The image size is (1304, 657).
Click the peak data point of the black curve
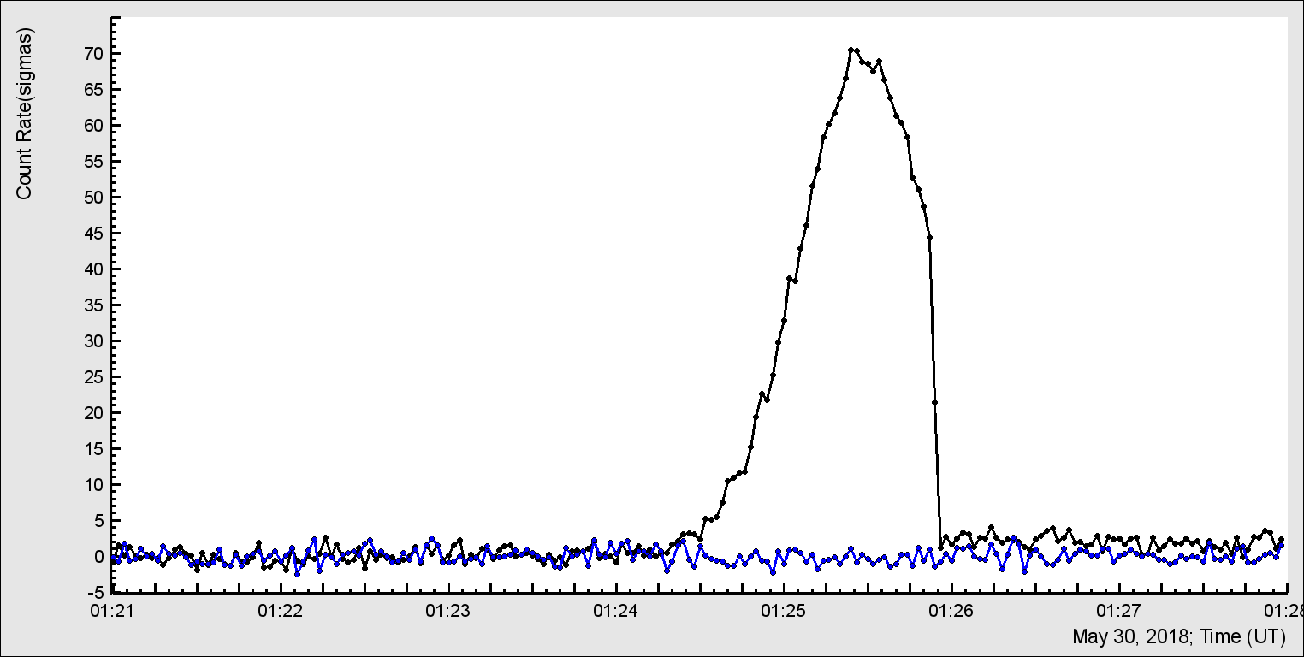pyautogui.click(x=851, y=50)
